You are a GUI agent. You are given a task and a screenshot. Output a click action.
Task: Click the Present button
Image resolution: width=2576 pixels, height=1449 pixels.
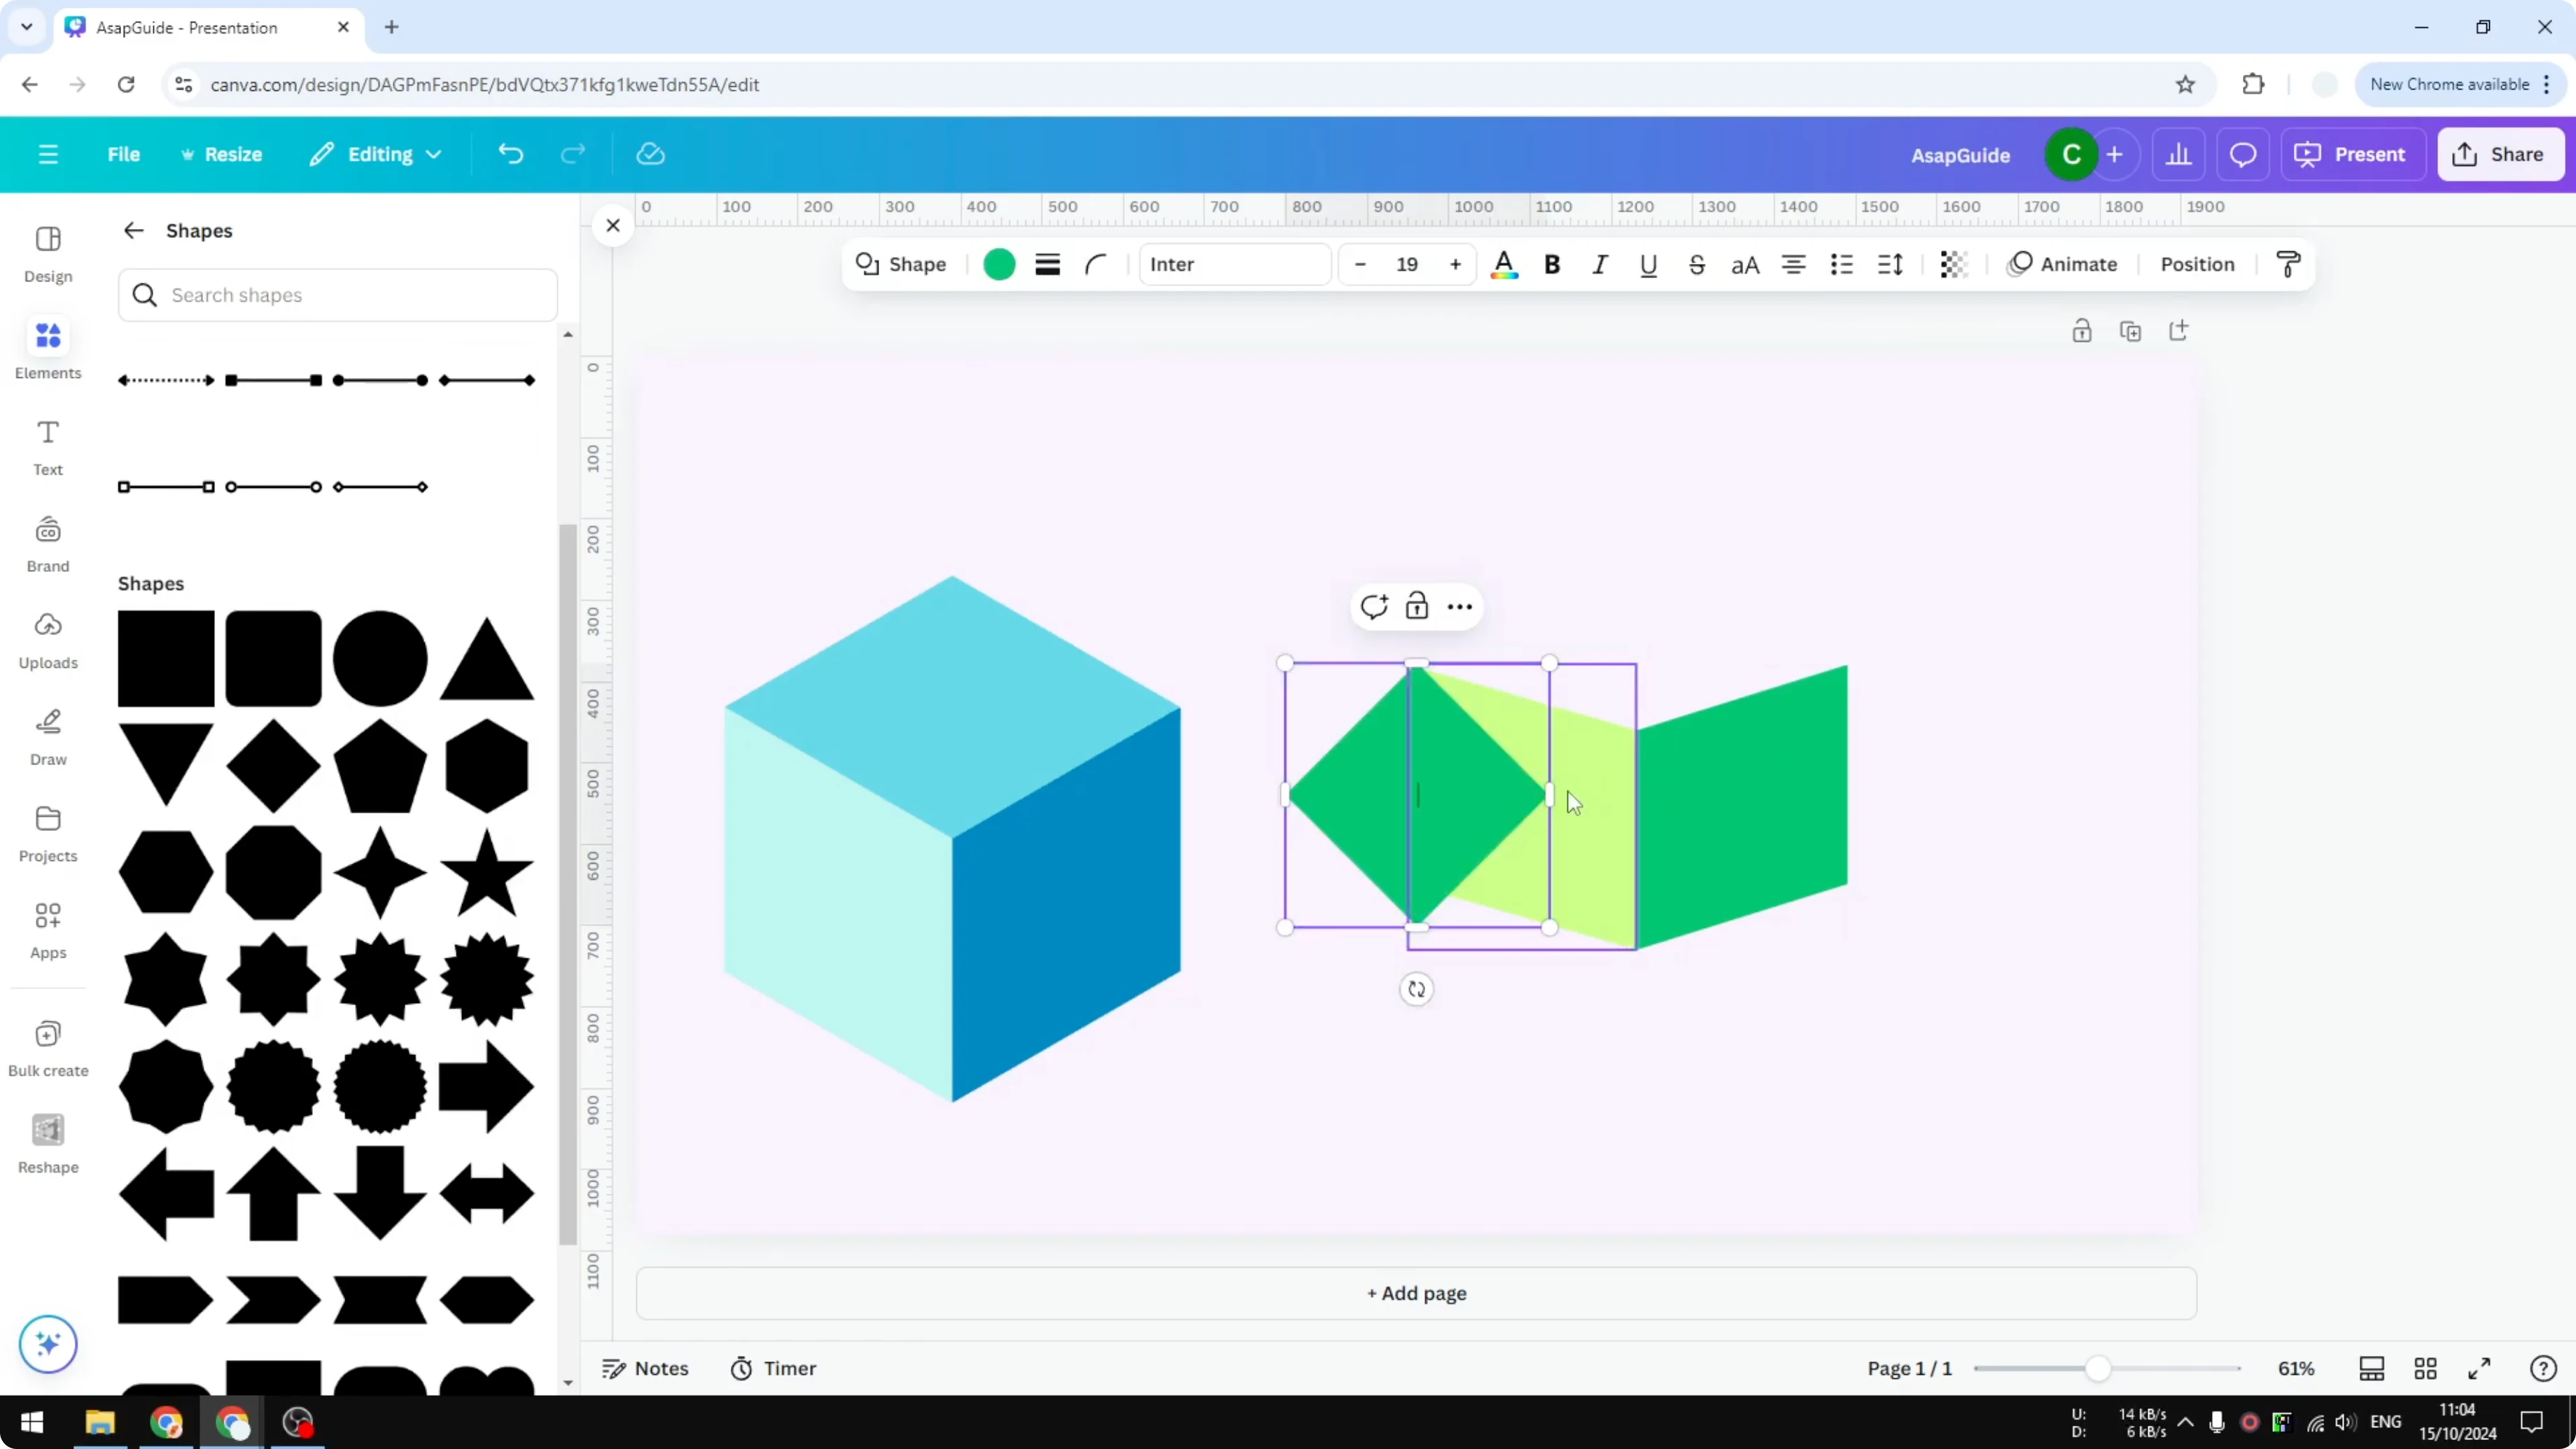point(2353,154)
